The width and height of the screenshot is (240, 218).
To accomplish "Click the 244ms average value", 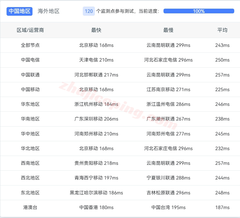I will (222, 178).
